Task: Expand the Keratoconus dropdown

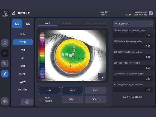Action: 133,24
